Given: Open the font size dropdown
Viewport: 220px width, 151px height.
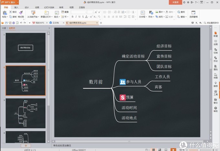Looking at the screenshot, I should click(x=93, y=12).
